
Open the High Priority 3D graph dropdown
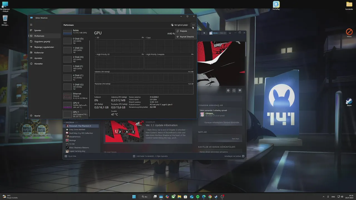(102, 54)
